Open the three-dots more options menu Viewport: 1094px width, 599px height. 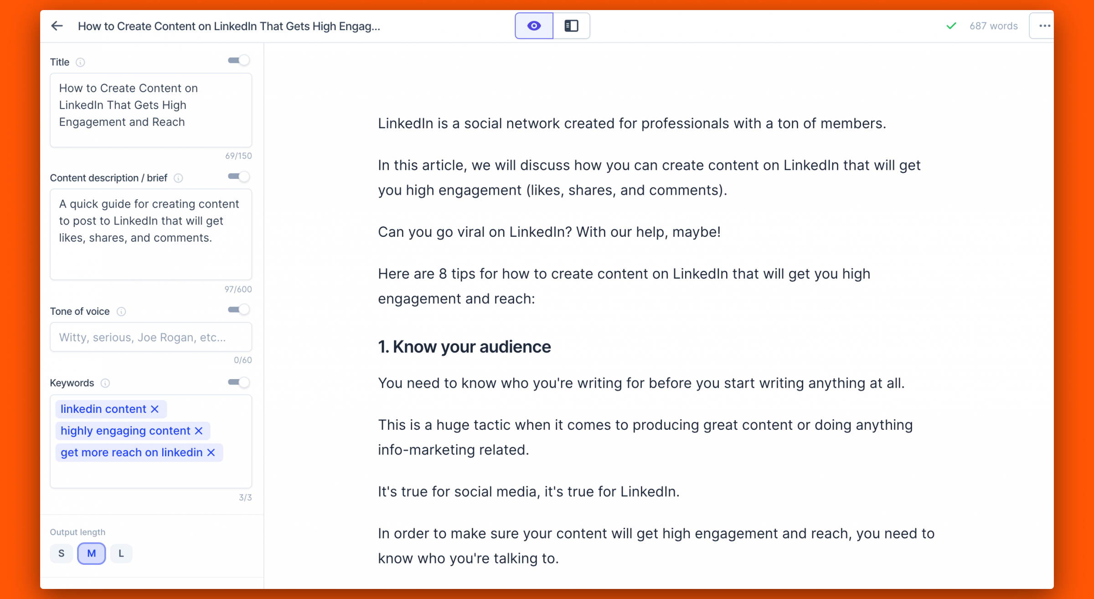coord(1044,26)
